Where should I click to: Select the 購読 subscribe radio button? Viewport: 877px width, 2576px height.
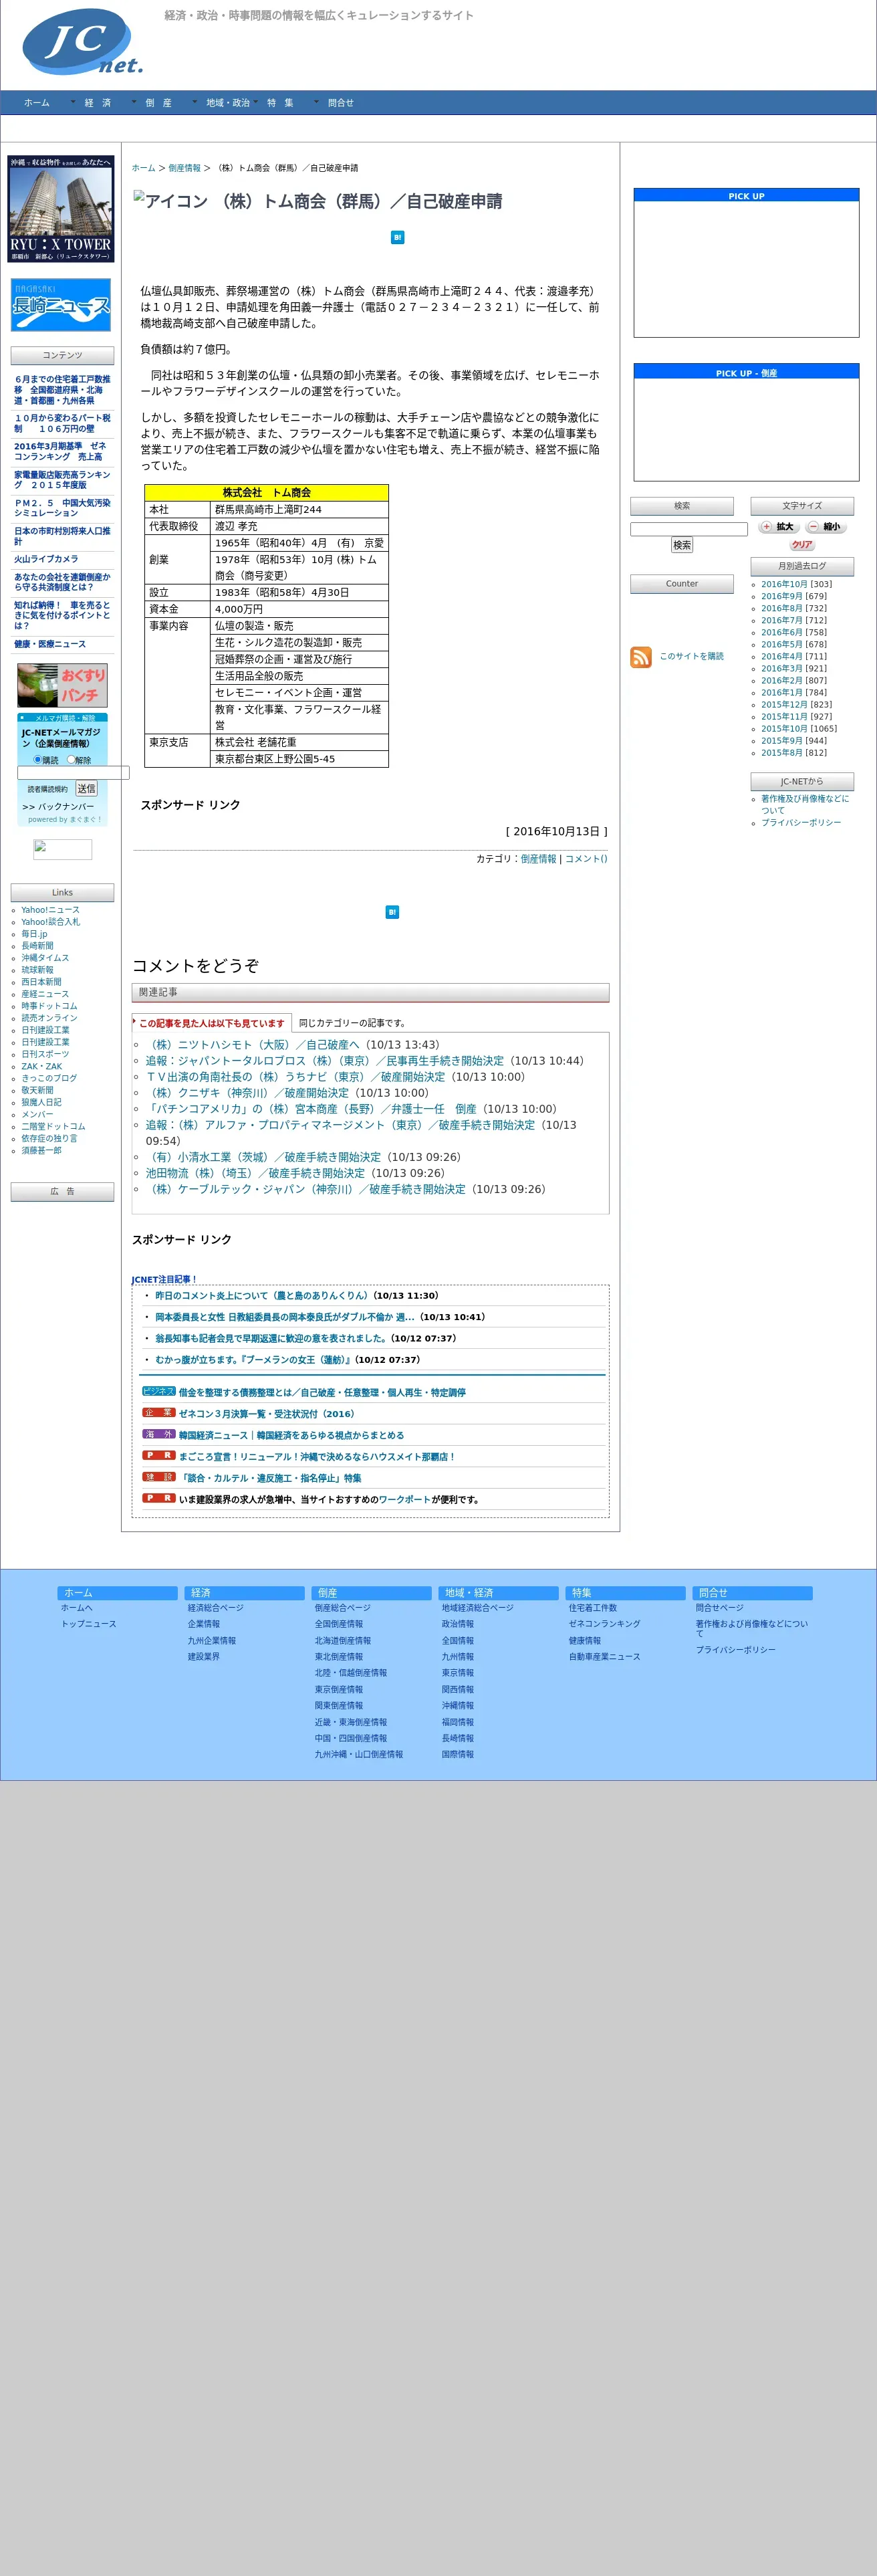click(38, 760)
